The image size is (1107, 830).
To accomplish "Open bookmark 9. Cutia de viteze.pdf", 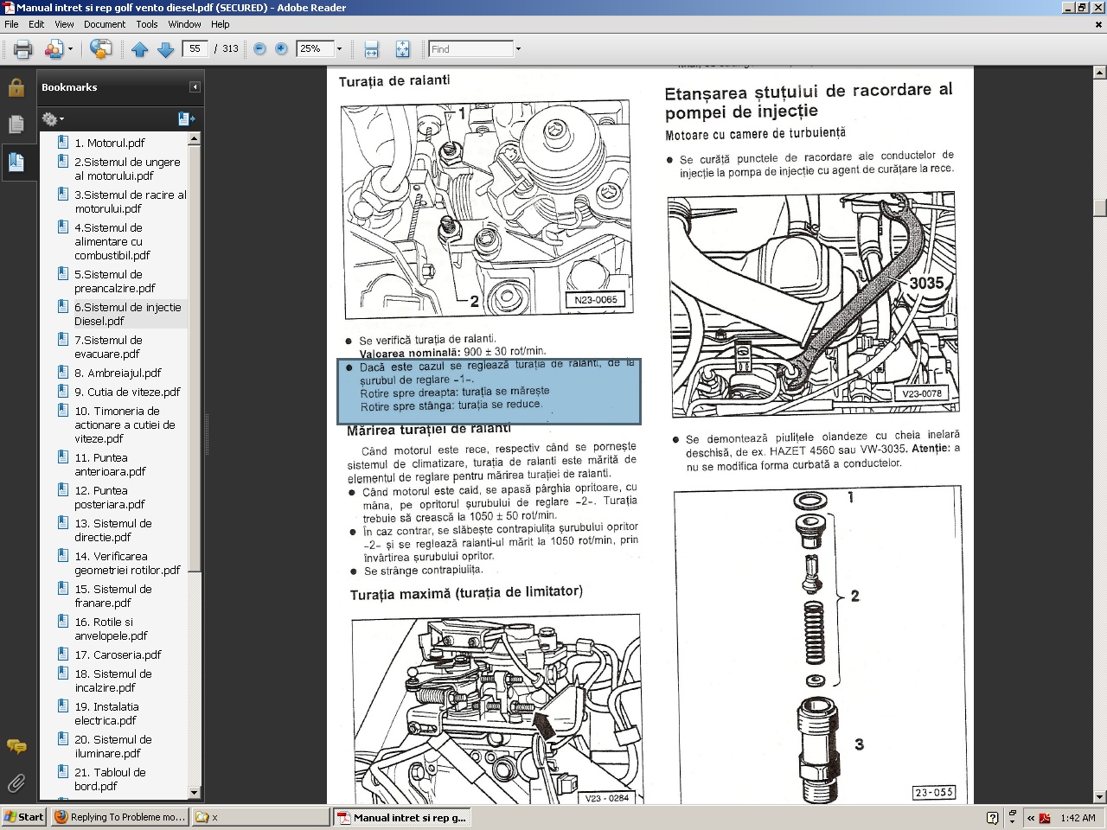I will coord(127,392).
